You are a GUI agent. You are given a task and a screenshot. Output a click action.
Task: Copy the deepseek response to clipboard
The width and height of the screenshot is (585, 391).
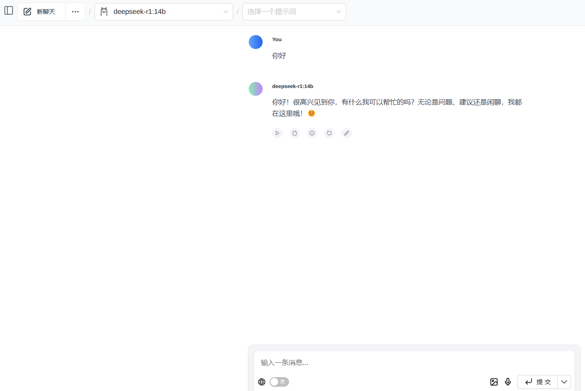tap(295, 133)
